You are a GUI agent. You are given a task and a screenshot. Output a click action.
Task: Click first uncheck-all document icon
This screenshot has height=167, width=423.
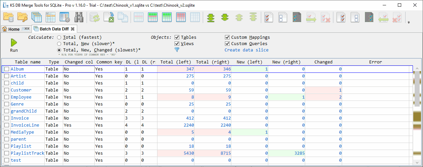coord(283,17)
